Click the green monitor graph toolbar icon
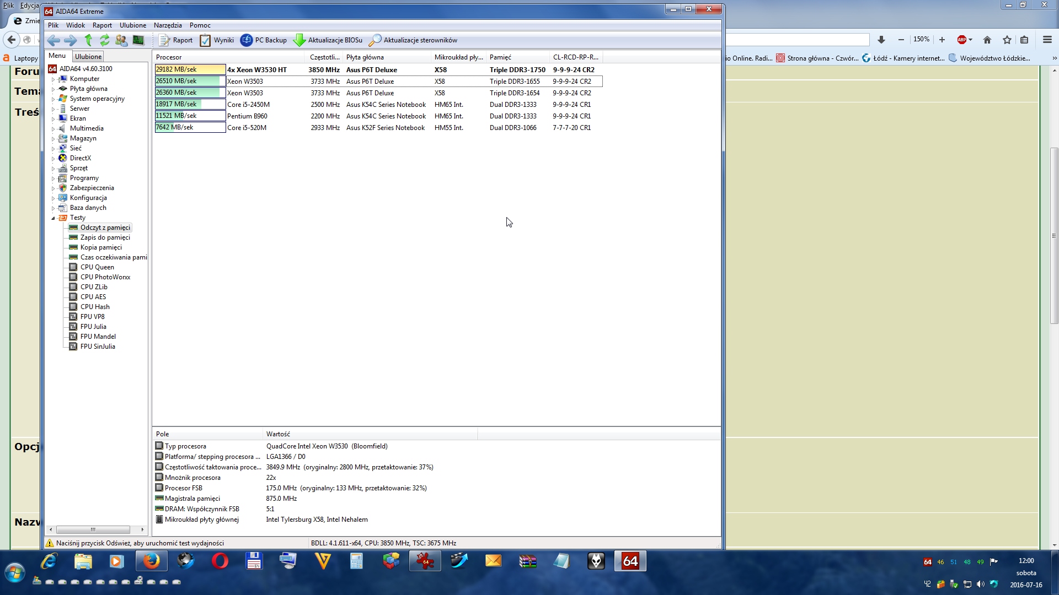 138,40
